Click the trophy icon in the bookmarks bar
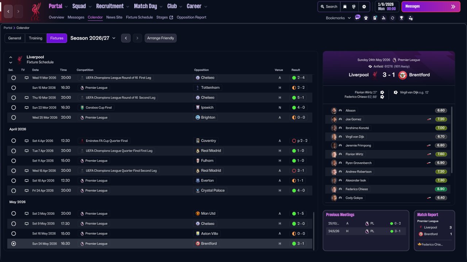The height and width of the screenshot is (262, 467). click(401, 18)
